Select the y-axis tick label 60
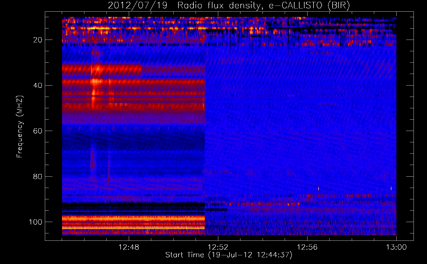 (x=38, y=131)
